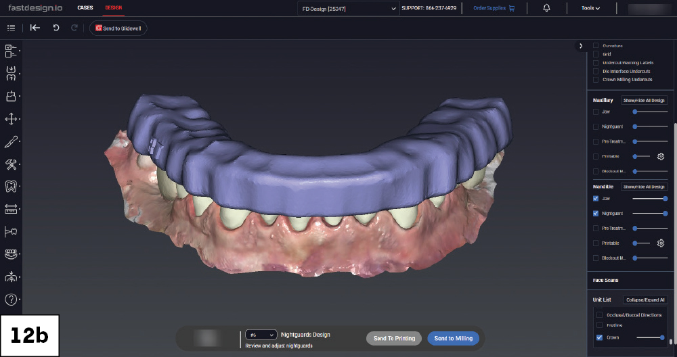The image size is (677, 357).
Task: Click Mandible Show/Hide All Design button
Action: [645, 187]
